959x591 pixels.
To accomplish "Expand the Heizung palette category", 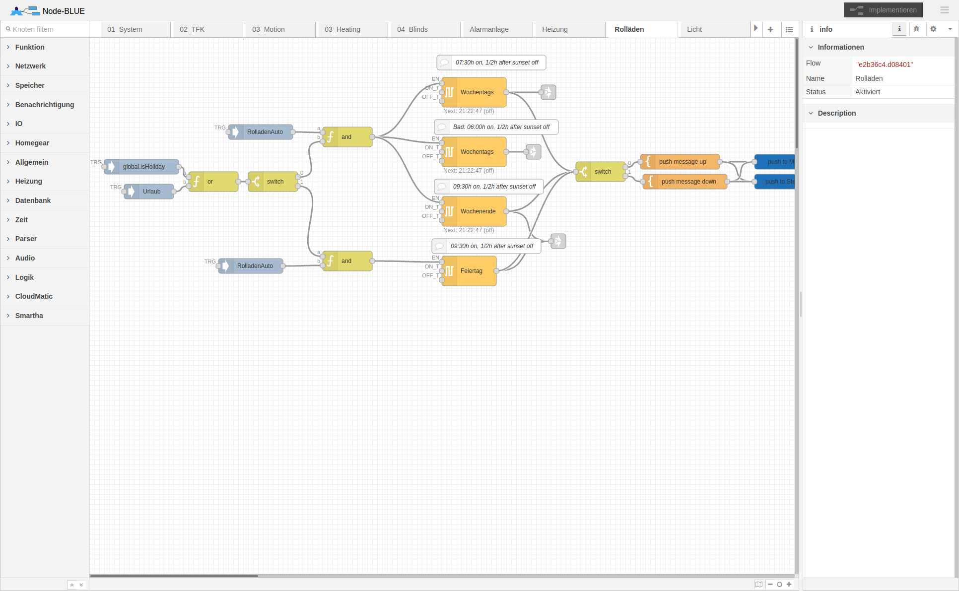I will coord(45,181).
